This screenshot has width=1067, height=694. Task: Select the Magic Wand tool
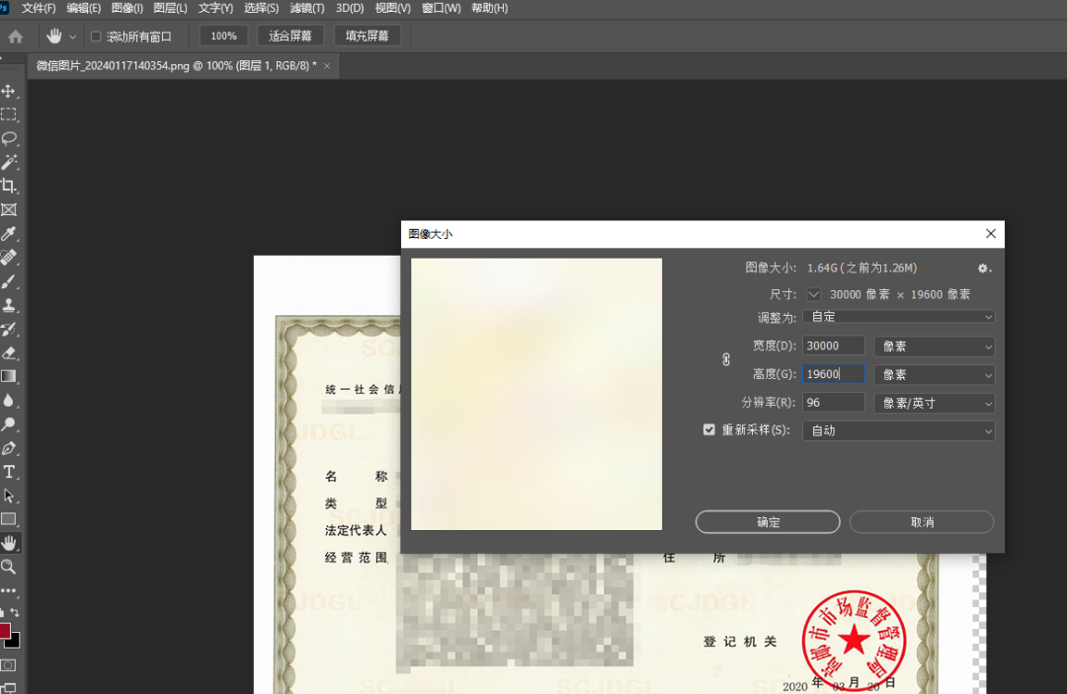[x=9, y=162]
